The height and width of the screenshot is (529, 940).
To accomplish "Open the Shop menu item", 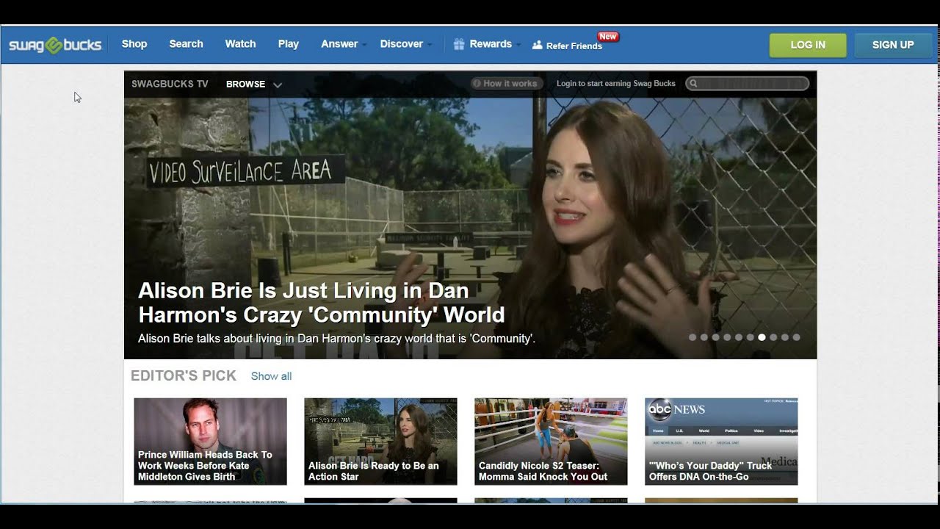I will [134, 44].
